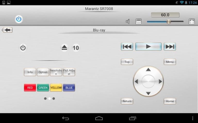This screenshot has width=198, height=123.
Task: Click the volume slider handle
Action: pyautogui.click(x=169, y=22)
